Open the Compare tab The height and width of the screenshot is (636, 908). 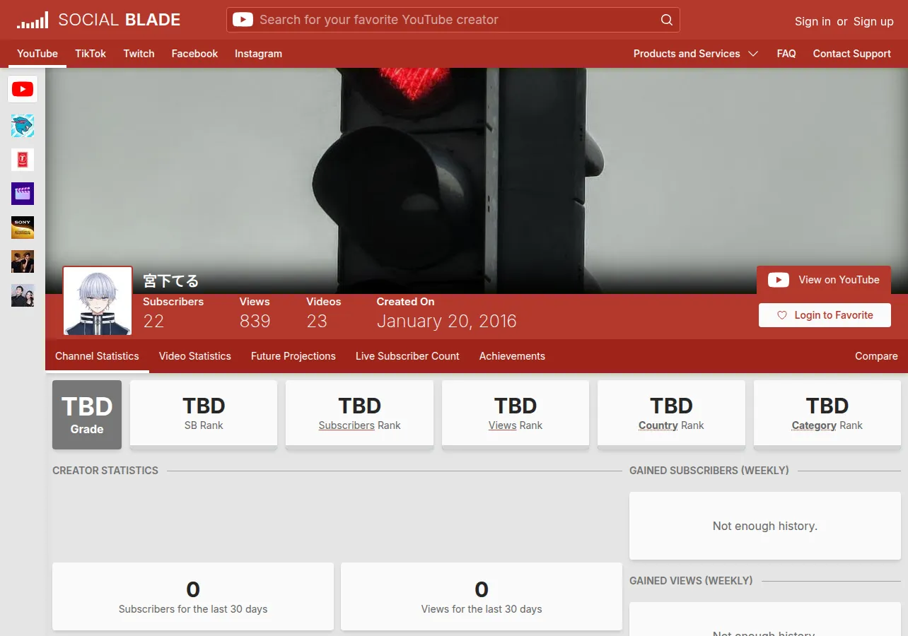tap(876, 356)
